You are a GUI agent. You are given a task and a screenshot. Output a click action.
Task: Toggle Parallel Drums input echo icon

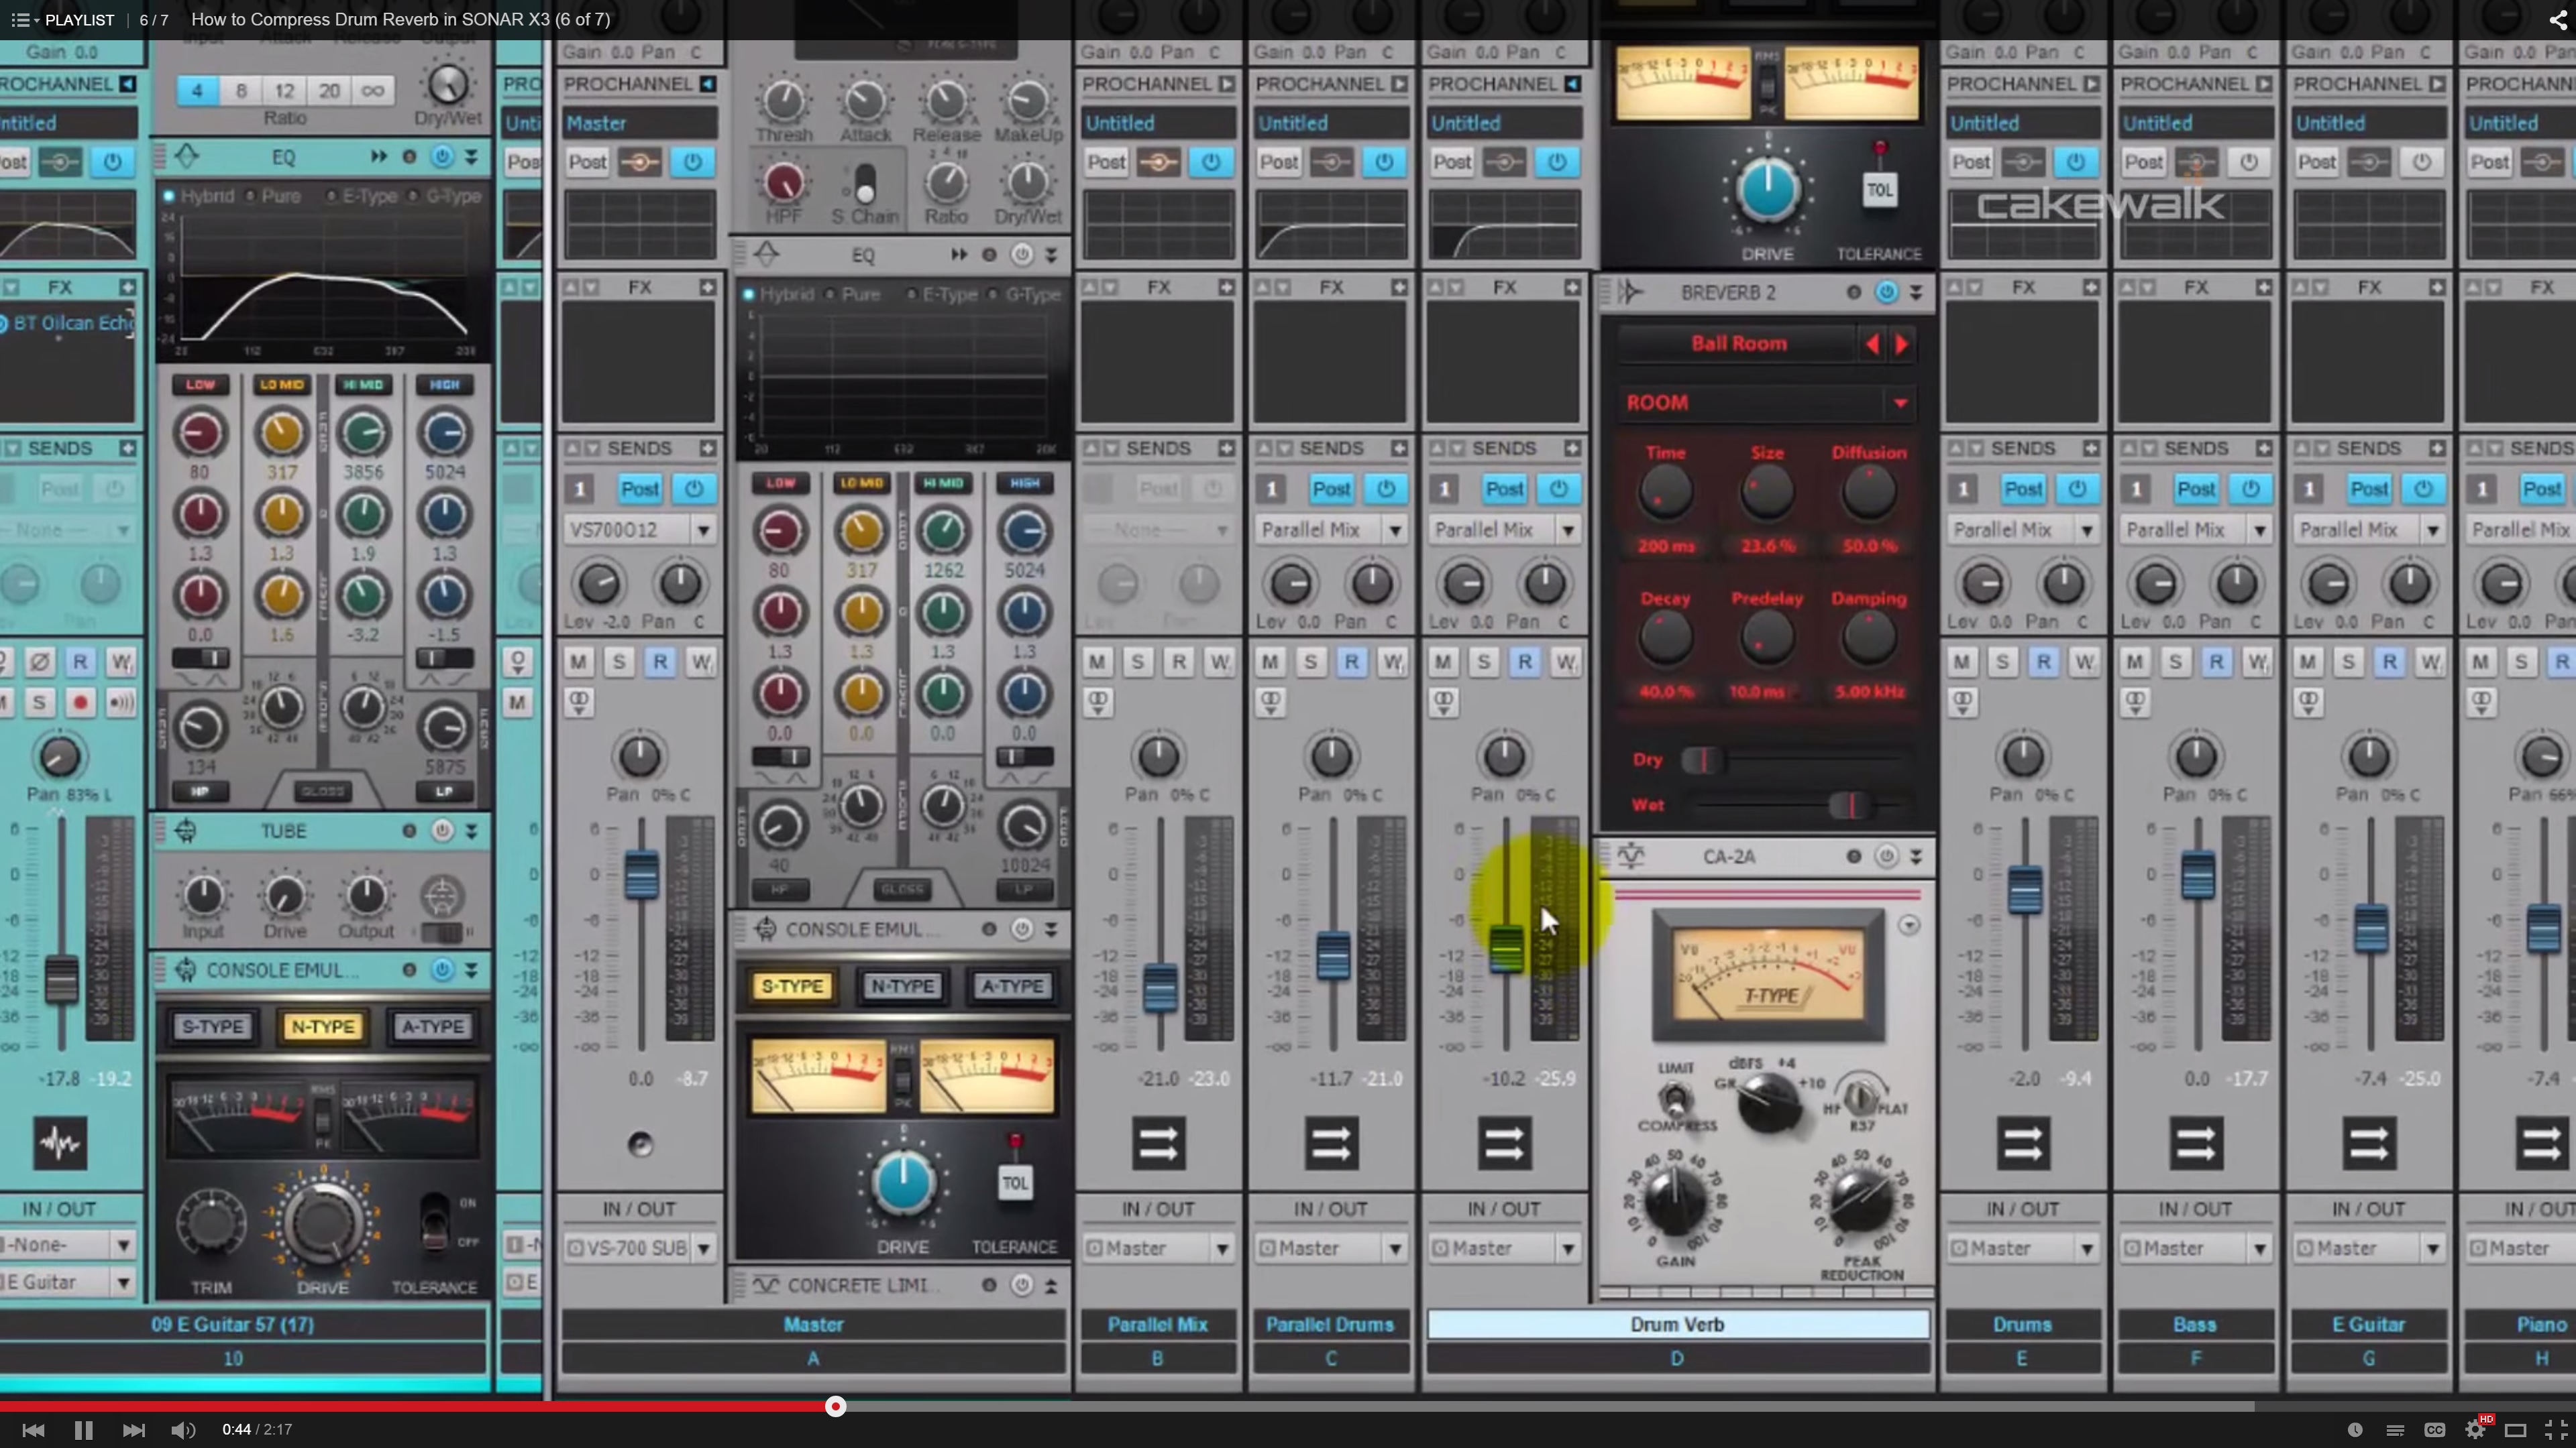click(1270, 703)
